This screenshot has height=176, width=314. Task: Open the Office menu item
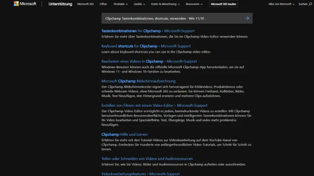(103, 4)
